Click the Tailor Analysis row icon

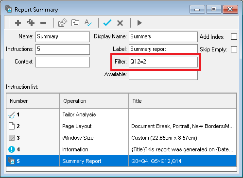12,115
